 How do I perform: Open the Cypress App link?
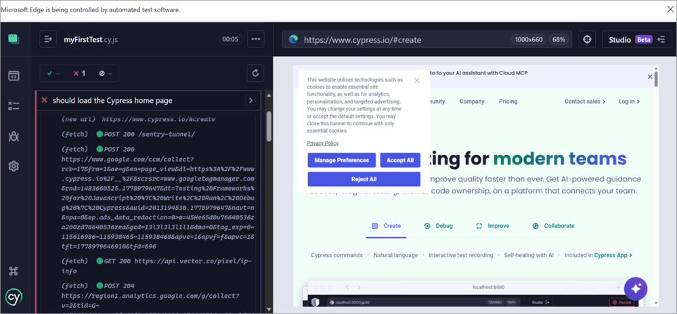pyautogui.click(x=613, y=255)
